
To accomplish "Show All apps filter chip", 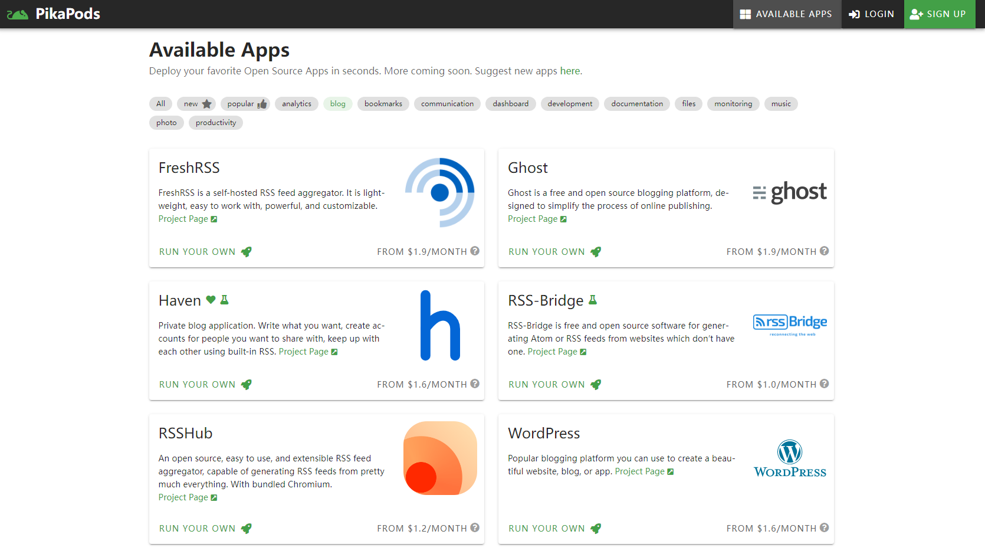I will click(160, 104).
